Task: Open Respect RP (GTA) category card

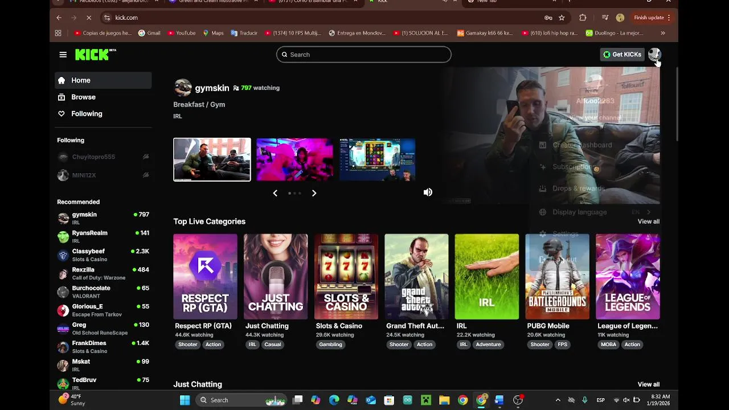Action: click(205, 277)
